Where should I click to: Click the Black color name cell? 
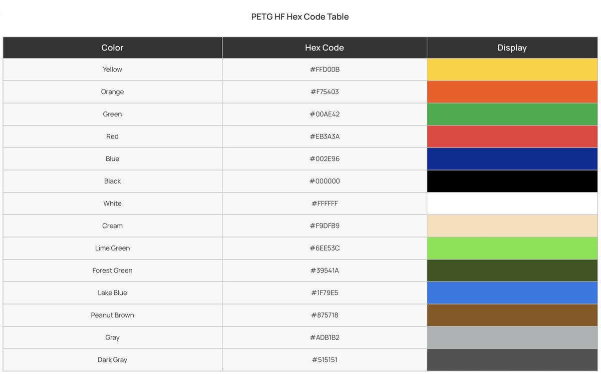113,181
